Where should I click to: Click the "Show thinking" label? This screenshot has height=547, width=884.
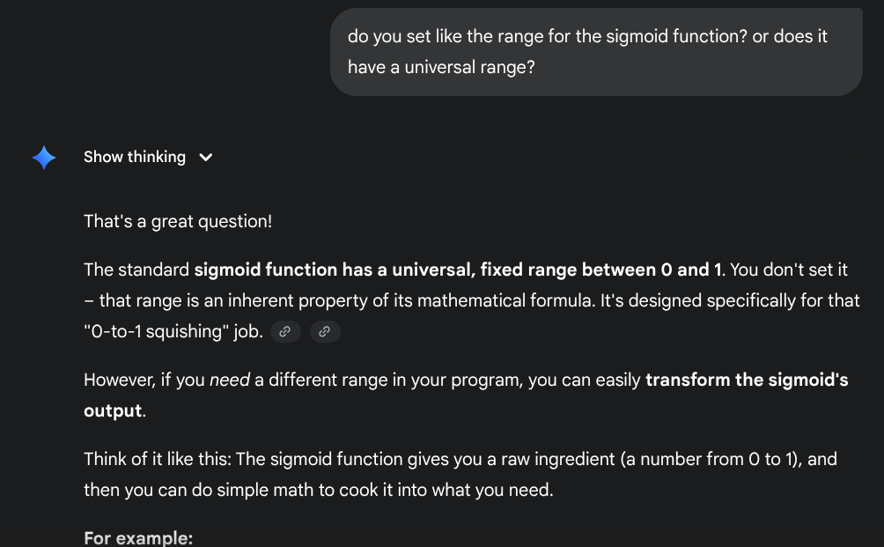point(134,157)
